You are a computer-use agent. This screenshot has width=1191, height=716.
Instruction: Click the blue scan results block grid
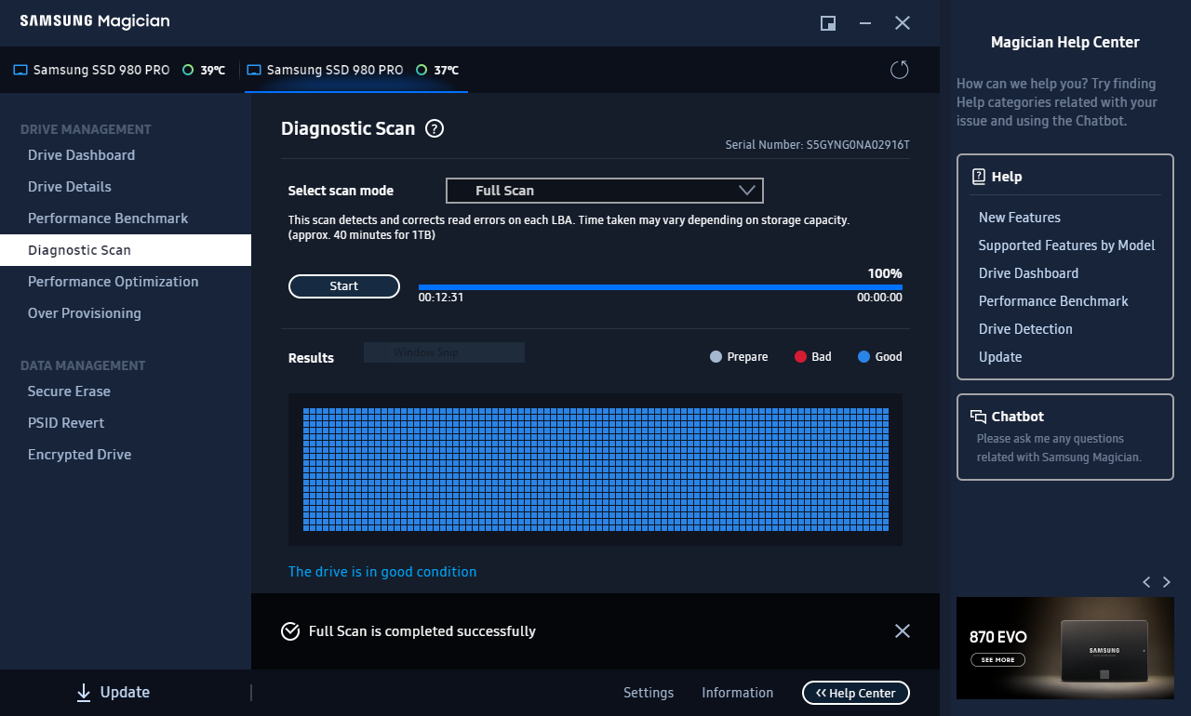tap(595, 470)
